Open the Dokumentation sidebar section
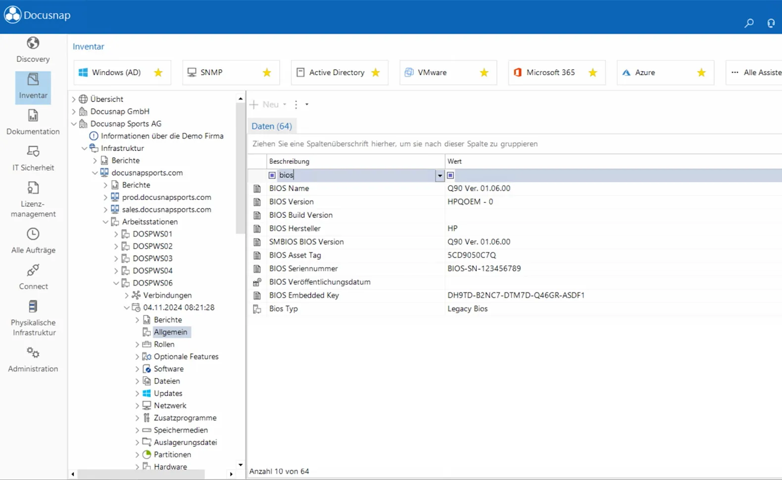 coord(33,122)
